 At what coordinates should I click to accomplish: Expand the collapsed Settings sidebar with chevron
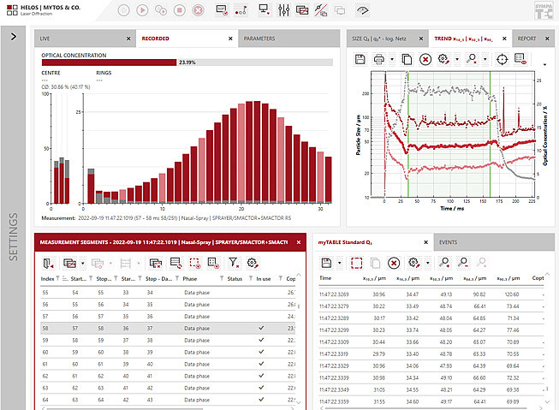(x=14, y=37)
